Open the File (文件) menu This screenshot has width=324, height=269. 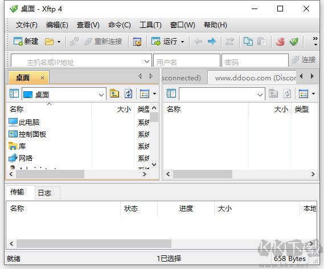26,25
